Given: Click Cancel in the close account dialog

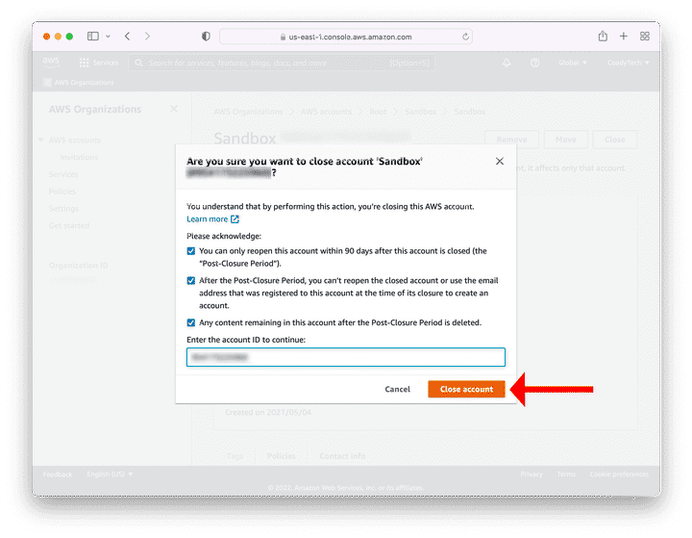Looking at the screenshot, I should pos(397,390).
